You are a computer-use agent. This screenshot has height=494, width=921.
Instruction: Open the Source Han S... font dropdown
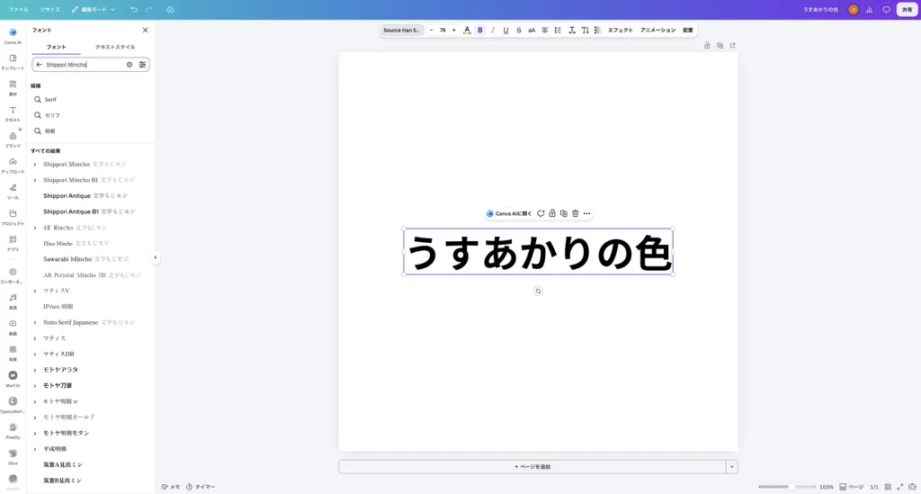pos(402,30)
